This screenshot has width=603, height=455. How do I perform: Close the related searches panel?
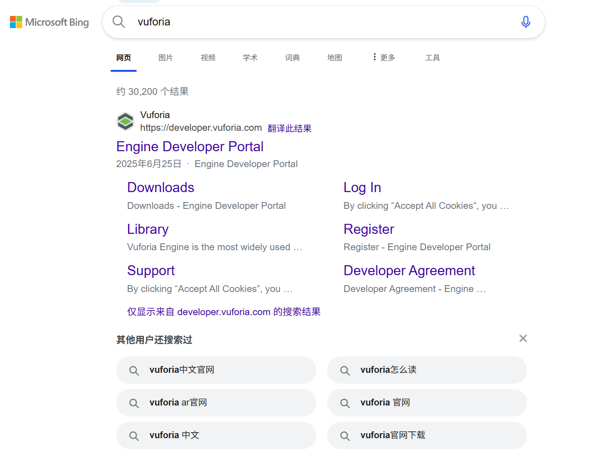(x=523, y=338)
